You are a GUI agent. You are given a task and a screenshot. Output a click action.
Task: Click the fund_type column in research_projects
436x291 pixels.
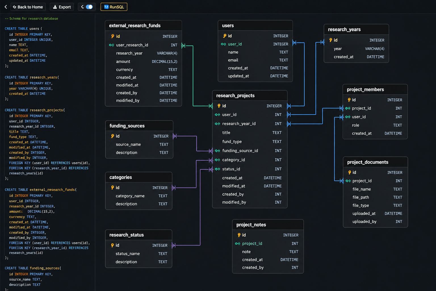pos(250,142)
